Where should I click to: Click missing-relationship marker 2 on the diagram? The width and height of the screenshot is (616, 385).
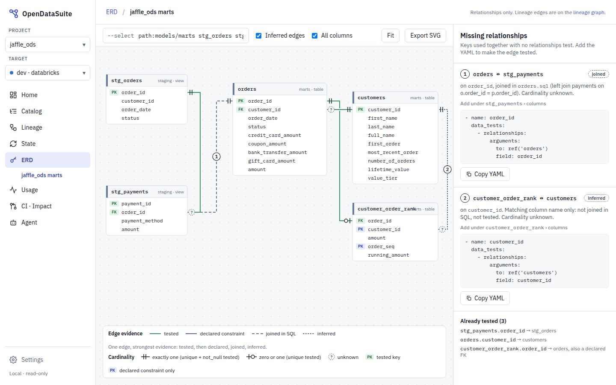point(447,169)
